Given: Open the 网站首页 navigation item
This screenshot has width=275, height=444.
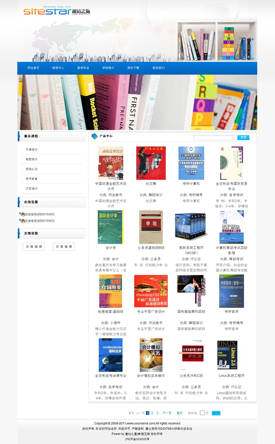Looking at the screenshot, I should [x=33, y=68].
